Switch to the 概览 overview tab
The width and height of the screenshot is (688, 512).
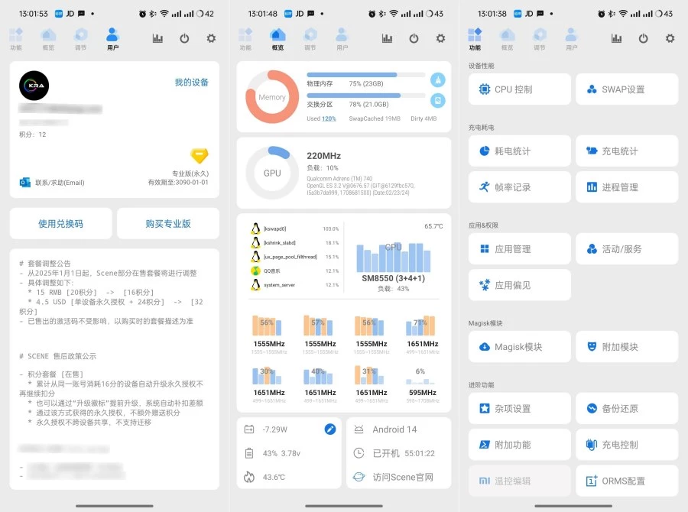[x=277, y=37]
